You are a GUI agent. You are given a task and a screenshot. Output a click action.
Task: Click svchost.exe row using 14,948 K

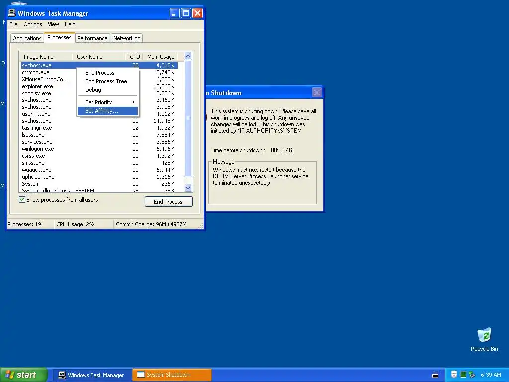(x=99, y=121)
